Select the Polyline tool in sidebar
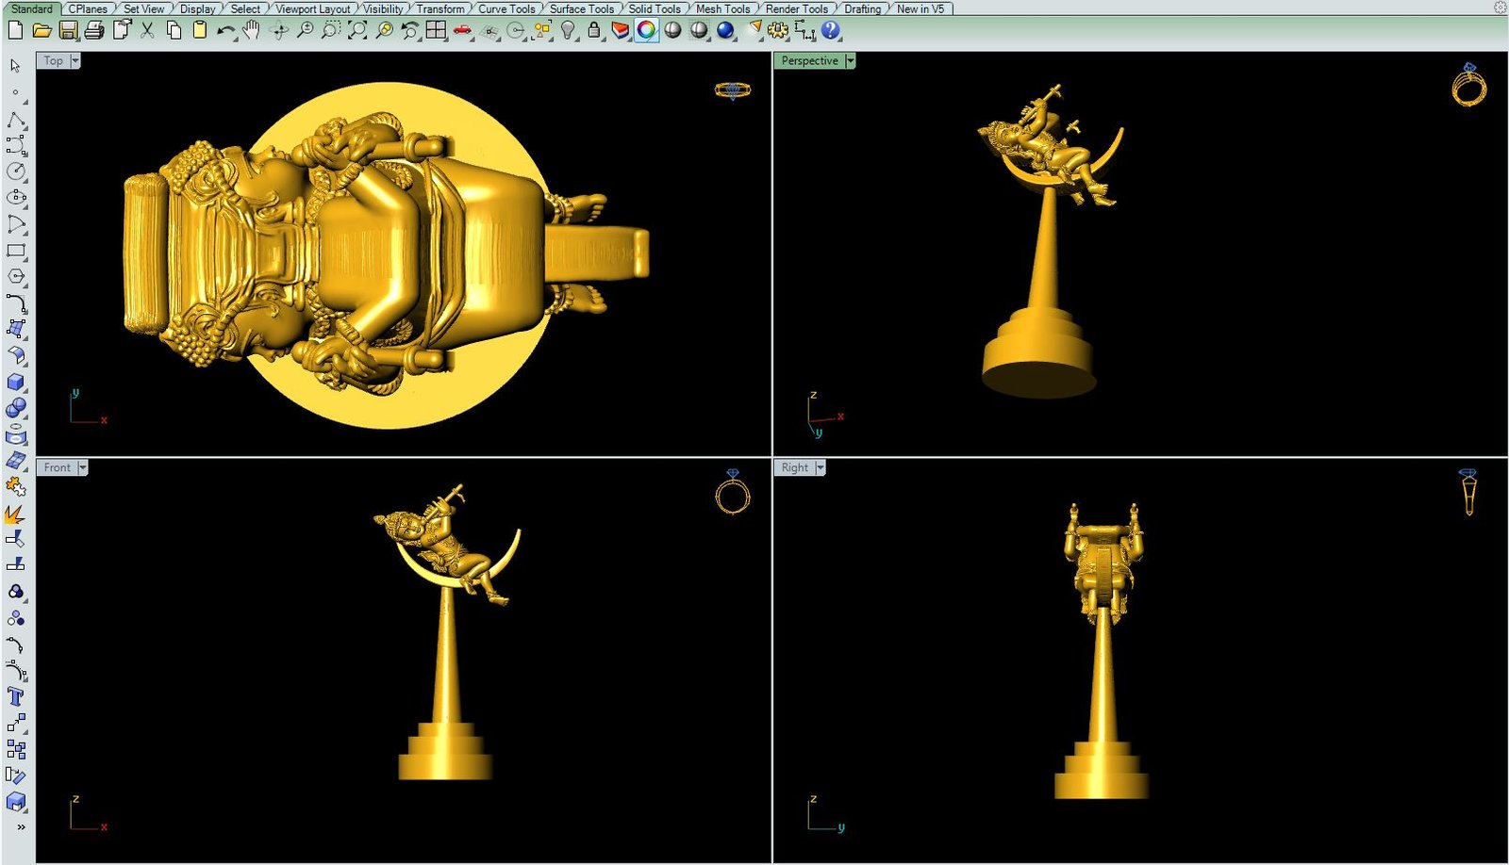This screenshot has width=1509, height=865. click(x=16, y=121)
